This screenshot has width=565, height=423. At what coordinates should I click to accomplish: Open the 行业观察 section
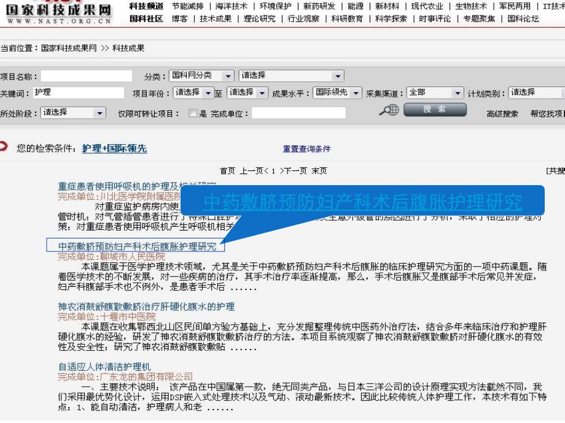[303, 19]
